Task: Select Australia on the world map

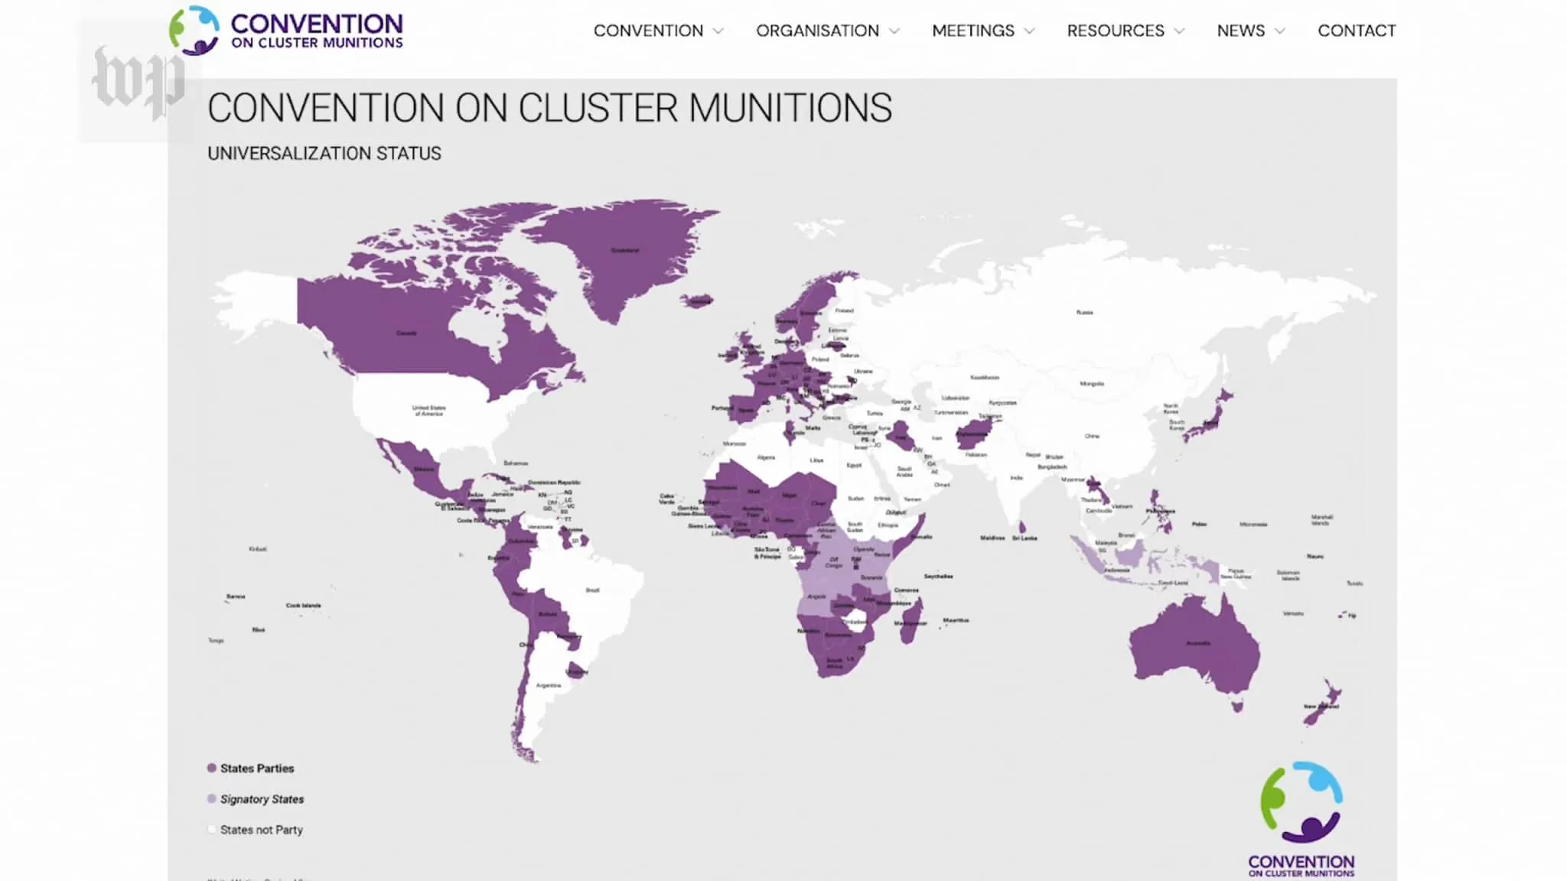Action: [1197, 643]
